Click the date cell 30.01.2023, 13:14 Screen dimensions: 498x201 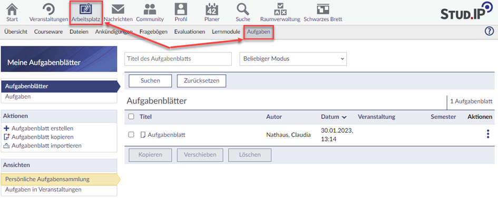point(337,134)
